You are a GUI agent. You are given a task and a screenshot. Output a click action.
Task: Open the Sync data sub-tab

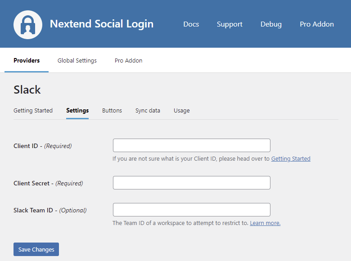point(148,110)
